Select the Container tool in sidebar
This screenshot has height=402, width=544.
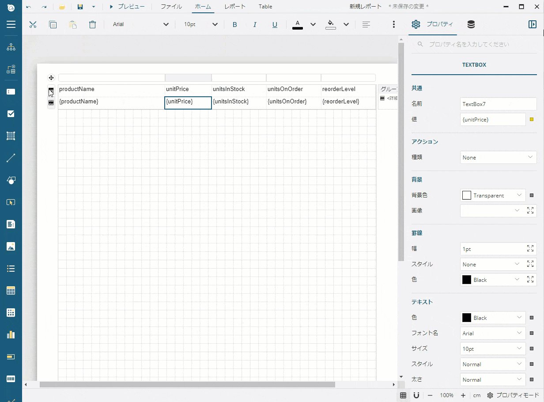[11, 136]
